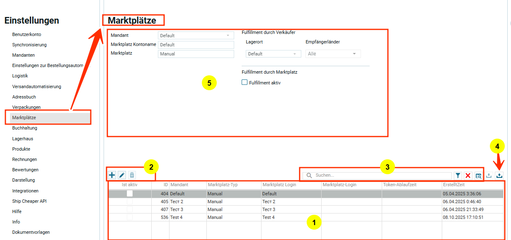Toggle Ist aktiv checkbox for ID 404
Screen dimensions: 511x240
130,193
